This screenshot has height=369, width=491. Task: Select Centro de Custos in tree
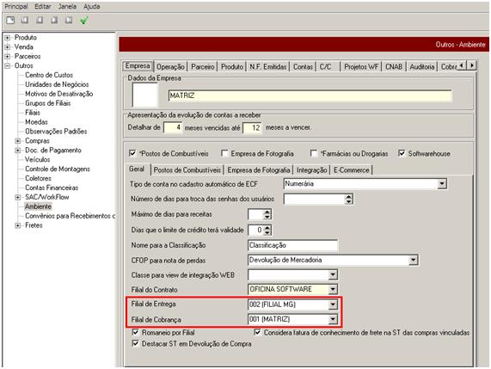(x=49, y=75)
